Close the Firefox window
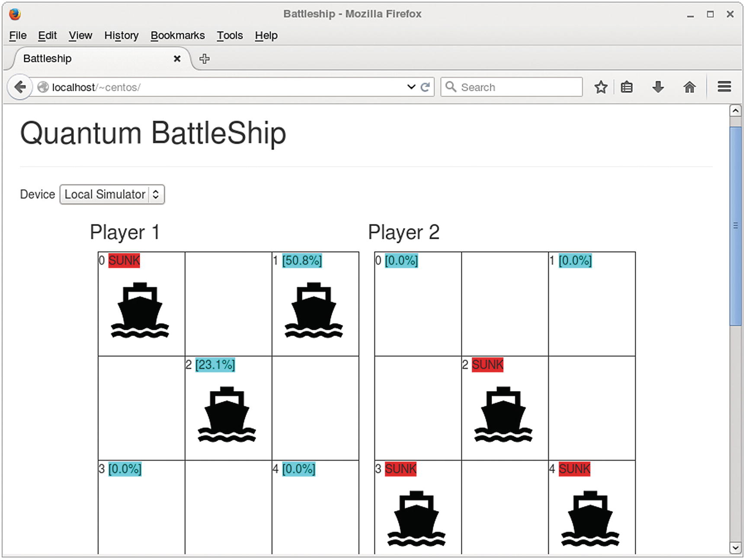This screenshot has width=746, height=560. 730,14
